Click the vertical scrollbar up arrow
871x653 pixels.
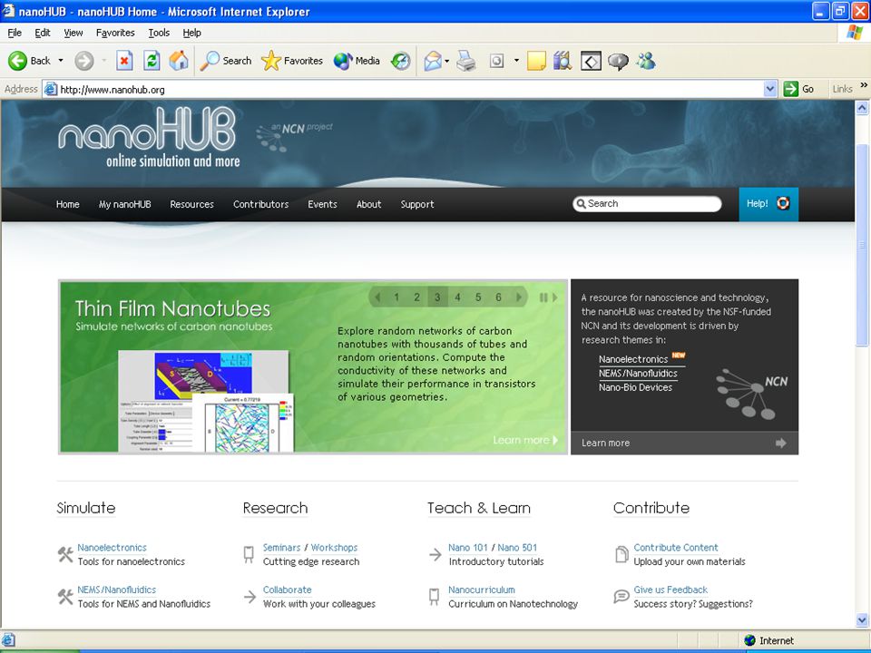click(862, 108)
